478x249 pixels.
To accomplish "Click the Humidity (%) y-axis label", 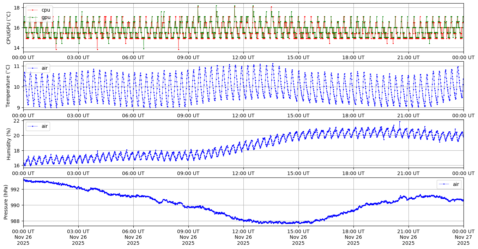I will [x=9, y=144].
